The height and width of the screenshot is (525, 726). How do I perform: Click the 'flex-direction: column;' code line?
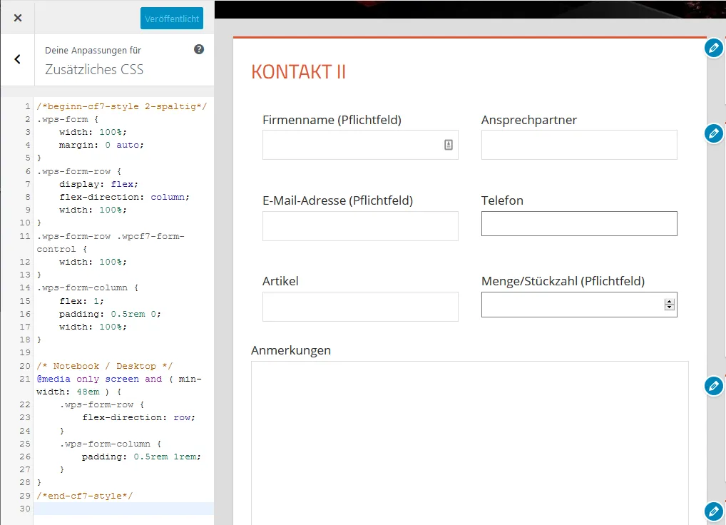point(125,197)
